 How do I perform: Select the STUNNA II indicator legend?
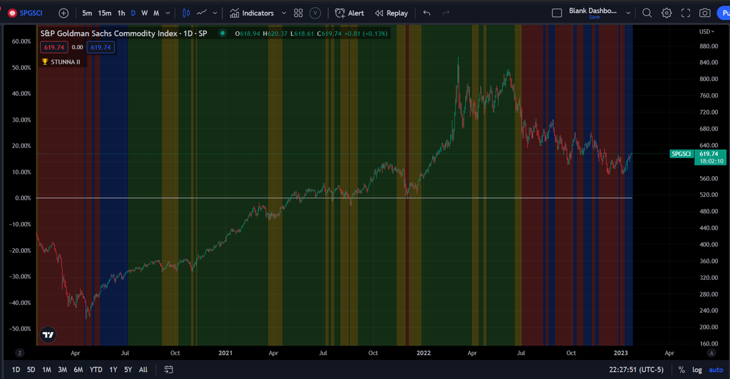pyautogui.click(x=65, y=62)
